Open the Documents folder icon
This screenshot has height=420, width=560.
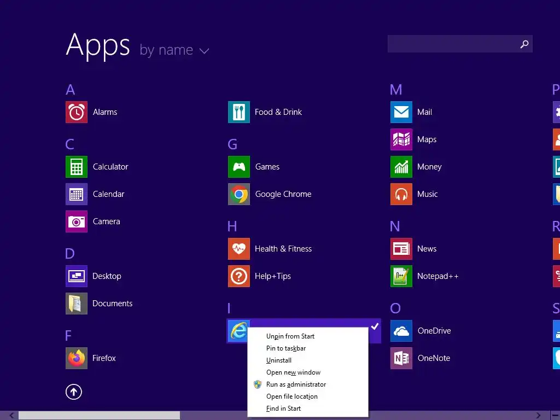click(x=77, y=304)
